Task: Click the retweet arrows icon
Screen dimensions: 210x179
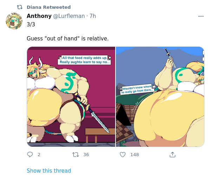Action: point(76,154)
